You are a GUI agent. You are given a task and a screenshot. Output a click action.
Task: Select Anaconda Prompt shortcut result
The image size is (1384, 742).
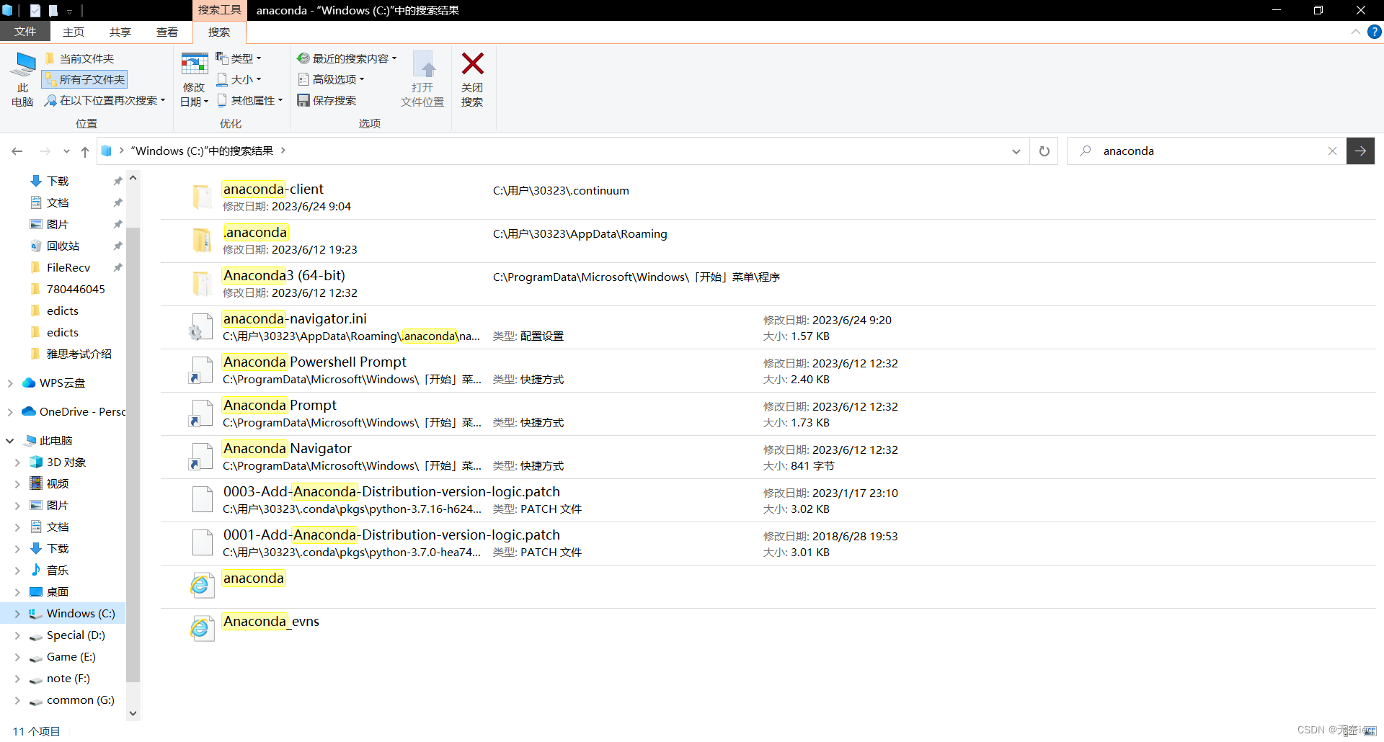(x=768, y=414)
